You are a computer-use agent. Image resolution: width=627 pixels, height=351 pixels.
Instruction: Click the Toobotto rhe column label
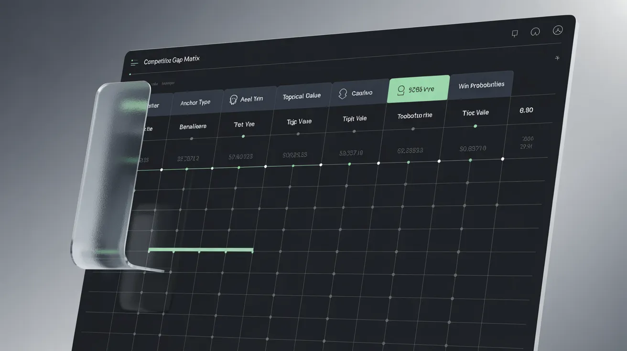414,115
